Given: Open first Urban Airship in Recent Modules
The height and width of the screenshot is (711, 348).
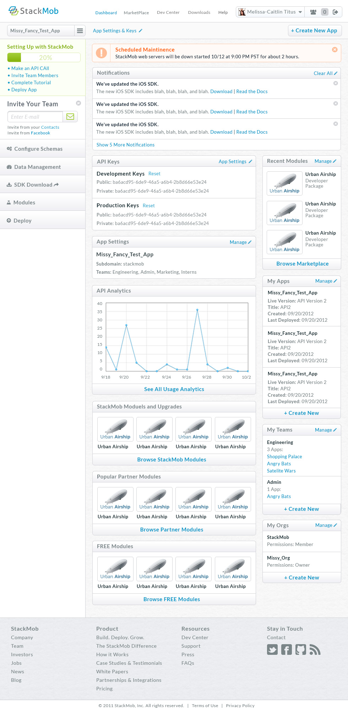Looking at the screenshot, I should (284, 183).
